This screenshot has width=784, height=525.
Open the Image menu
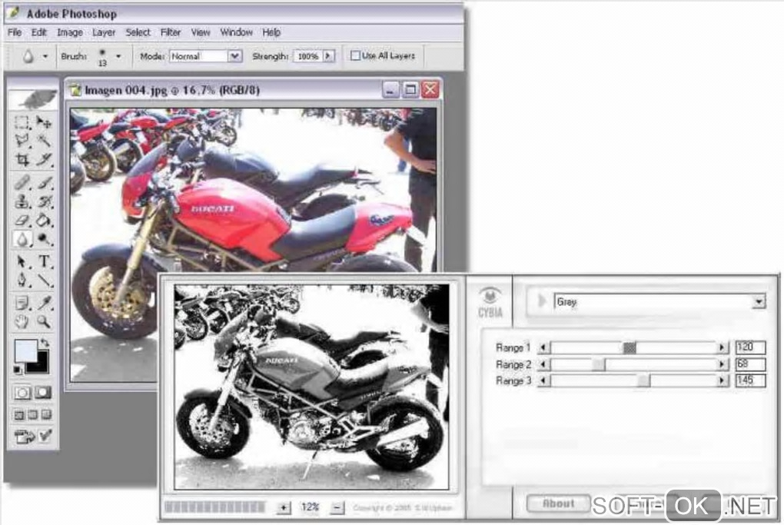[69, 32]
